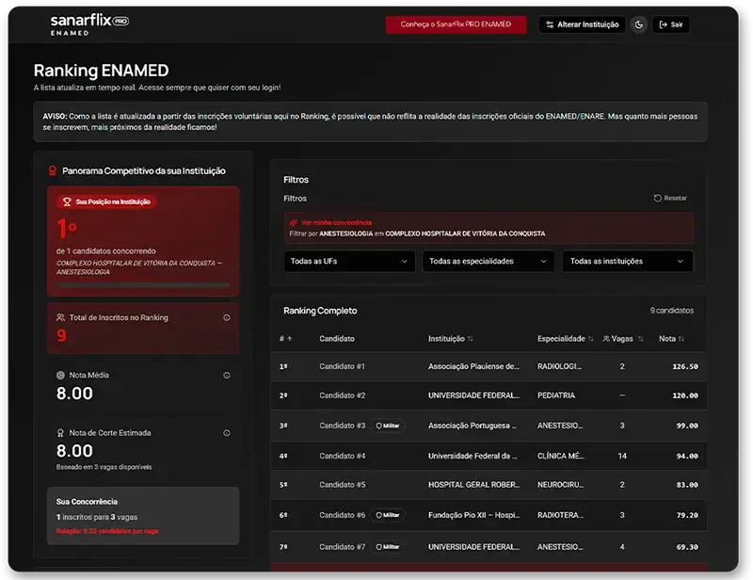
Task: Open info icon for Nota de Corte Estimada
Action: pyautogui.click(x=227, y=433)
